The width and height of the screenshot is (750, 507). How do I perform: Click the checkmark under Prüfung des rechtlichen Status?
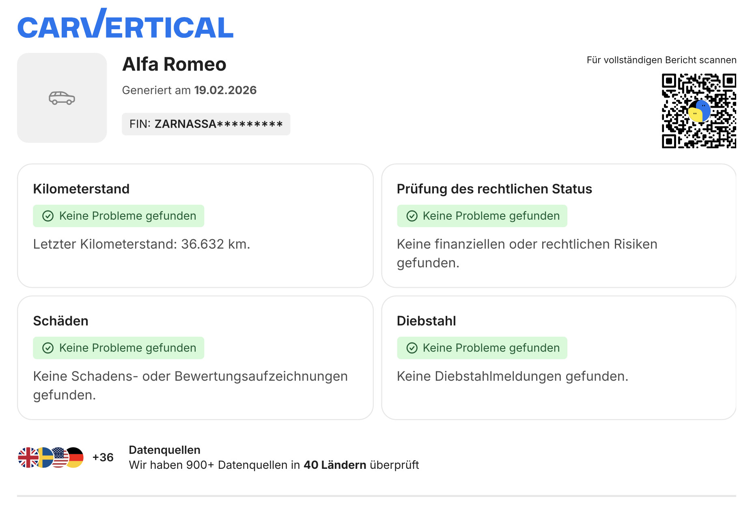412,216
